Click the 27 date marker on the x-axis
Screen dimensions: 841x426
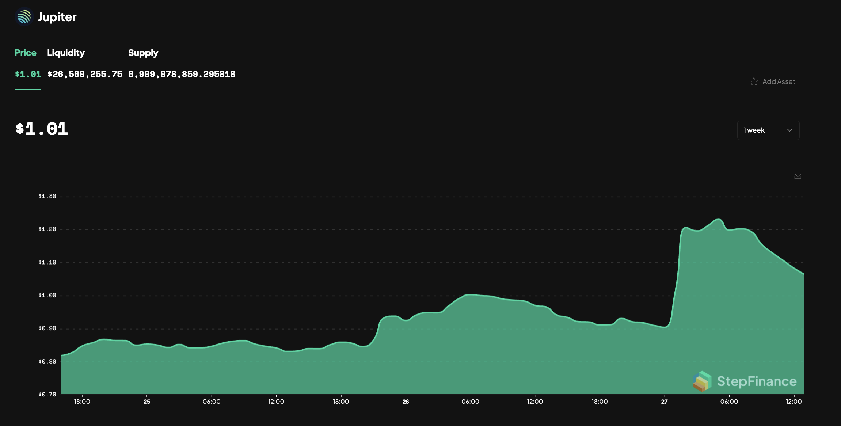click(x=664, y=402)
